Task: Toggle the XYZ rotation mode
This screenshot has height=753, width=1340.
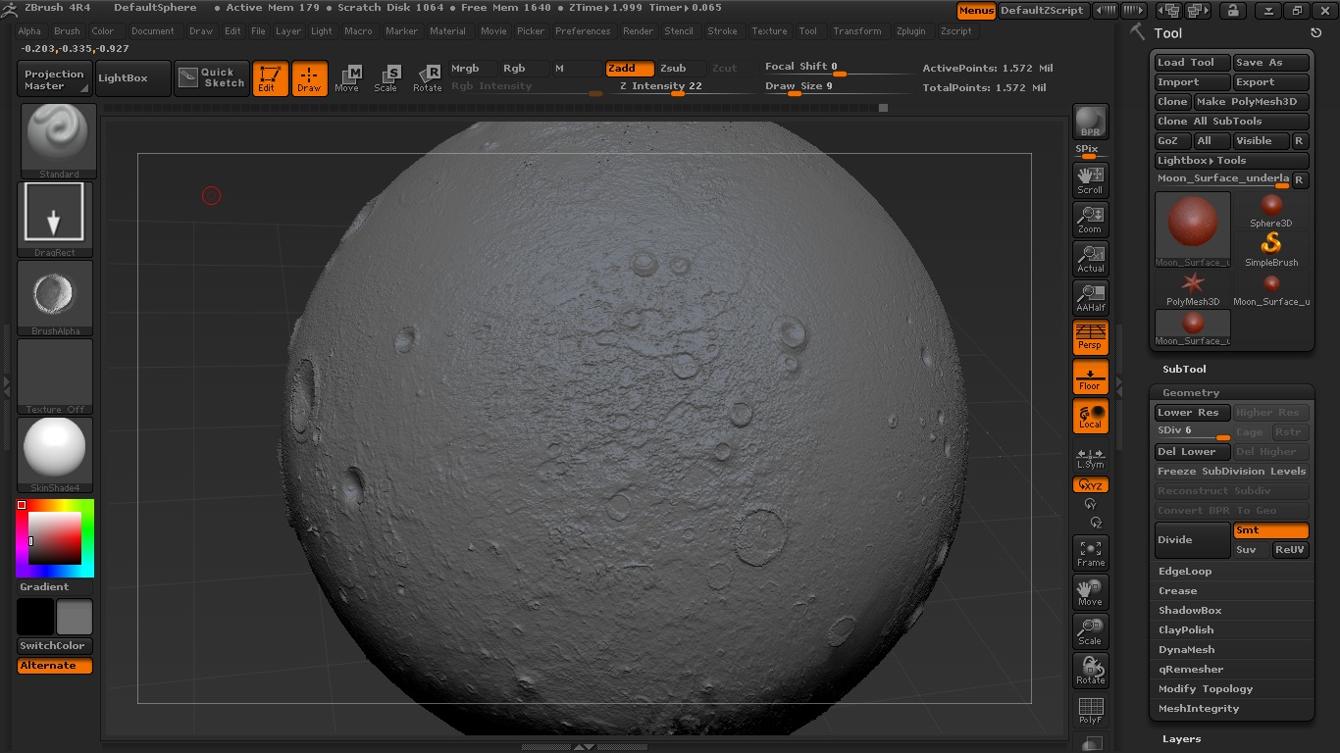Action: click(x=1090, y=484)
